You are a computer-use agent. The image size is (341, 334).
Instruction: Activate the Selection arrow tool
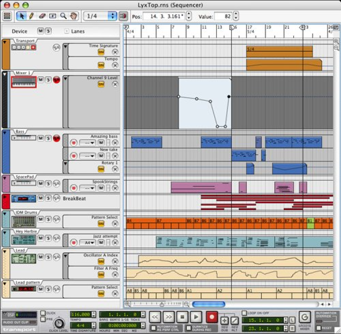point(21,16)
